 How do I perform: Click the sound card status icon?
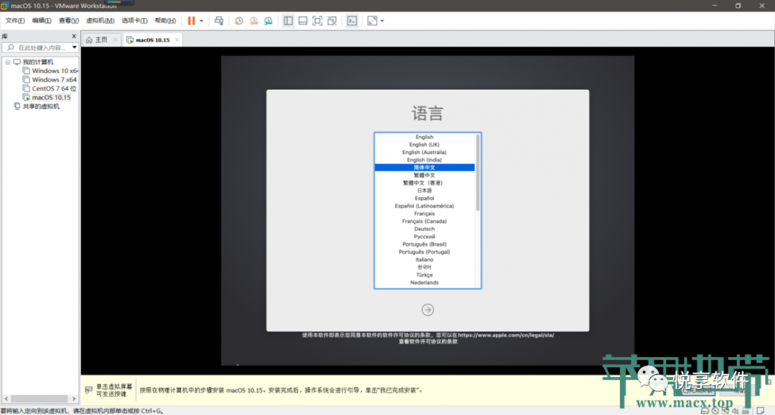[x=736, y=411]
